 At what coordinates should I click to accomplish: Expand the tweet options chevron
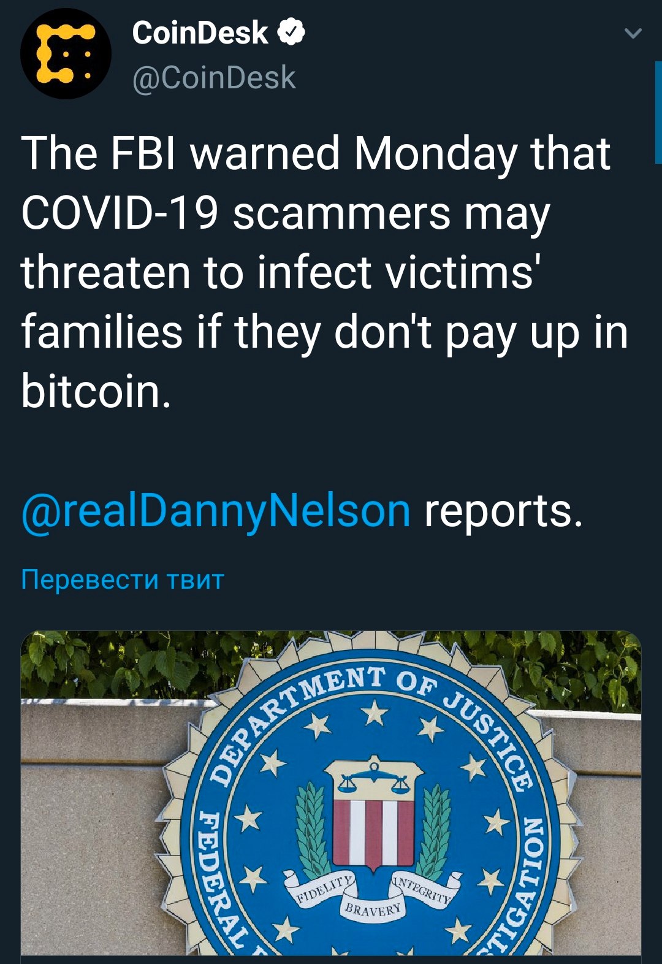point(633,33)
